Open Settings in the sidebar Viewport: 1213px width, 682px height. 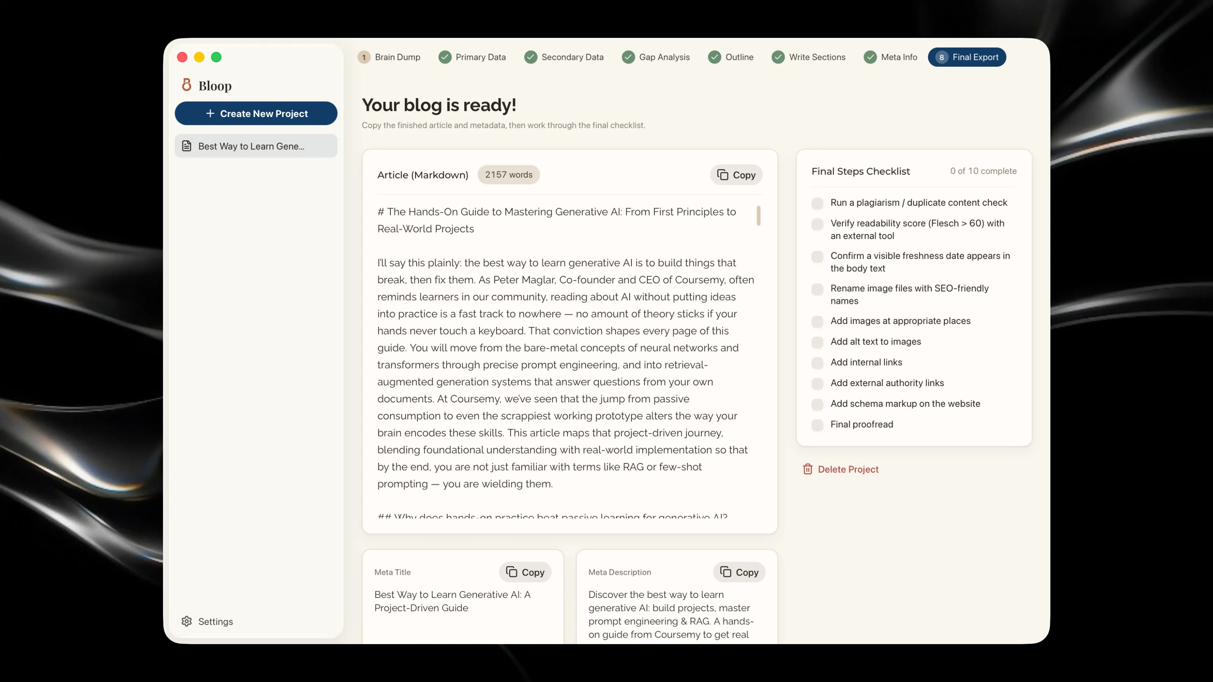point(207,621)
